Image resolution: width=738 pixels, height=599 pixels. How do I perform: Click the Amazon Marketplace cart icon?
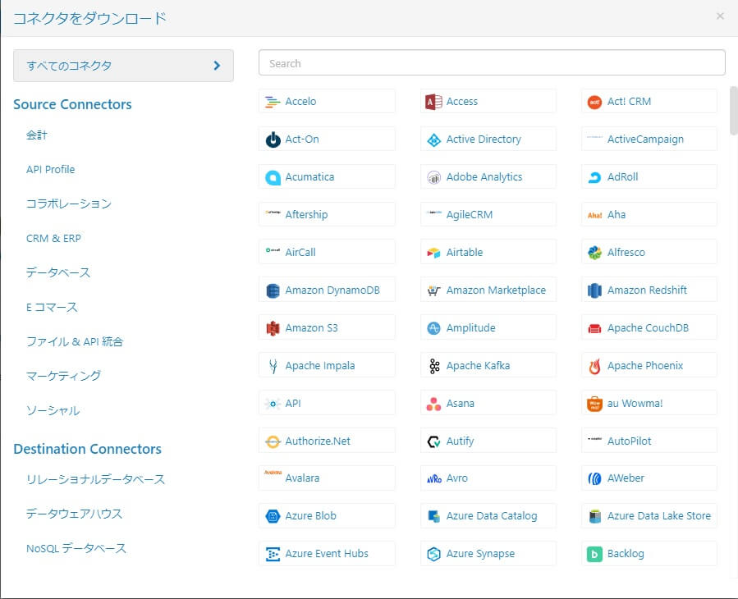(433, 290)
